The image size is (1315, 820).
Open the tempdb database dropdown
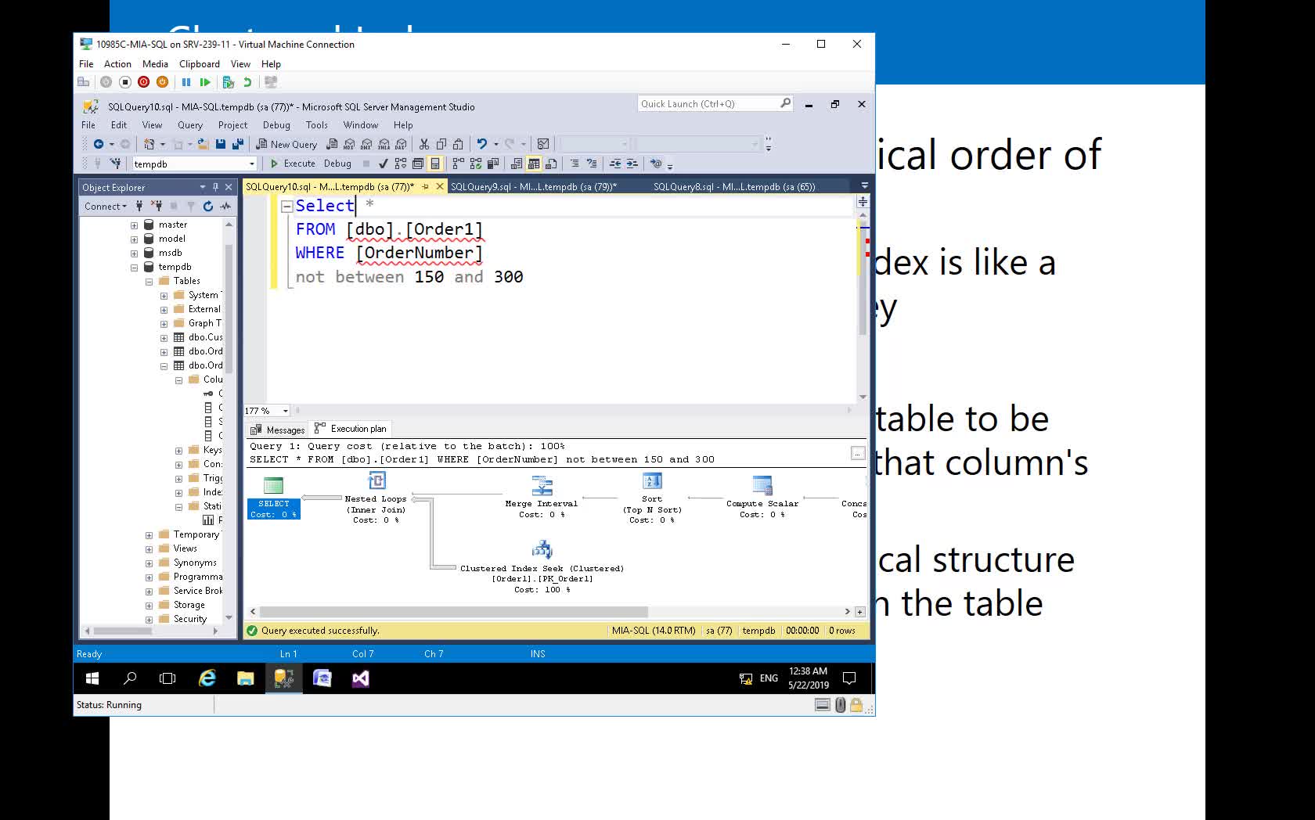click(x=252, y=164)
